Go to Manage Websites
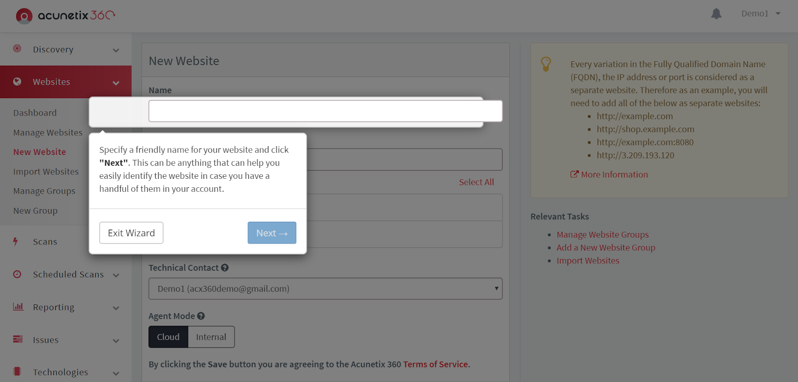798x382 pixels. [48, 132]
